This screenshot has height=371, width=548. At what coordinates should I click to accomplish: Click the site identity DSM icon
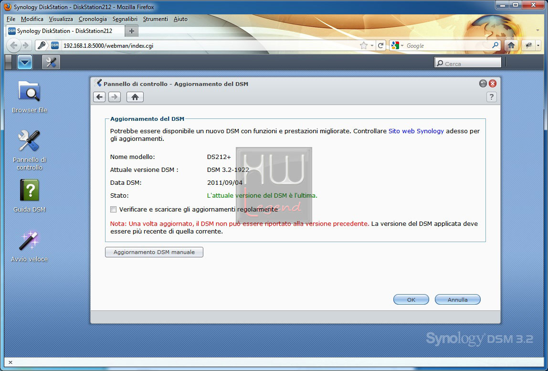click(x=55, y=45)
